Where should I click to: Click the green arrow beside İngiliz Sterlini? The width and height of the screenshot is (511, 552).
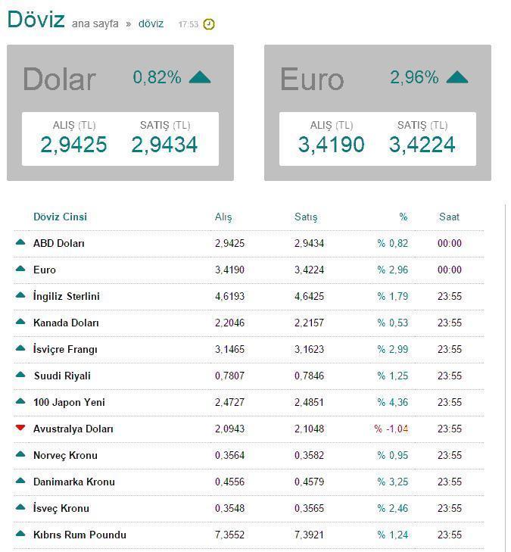tap(20, 295)
